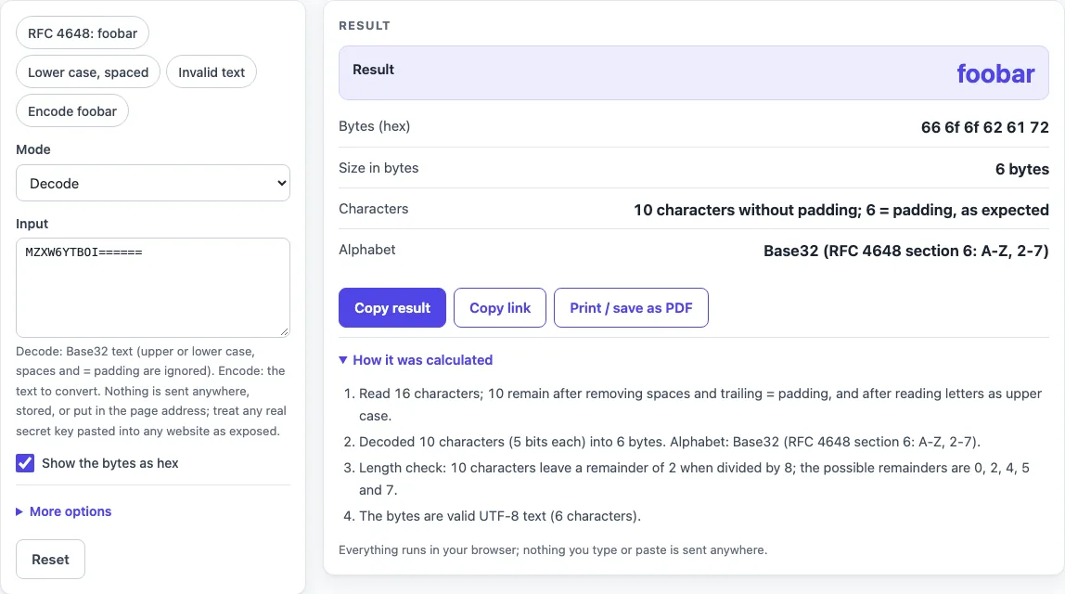Screen dimensions: 1065x594
Task: Open the Mode dropdown set to Decode
Action: (153, 183)
